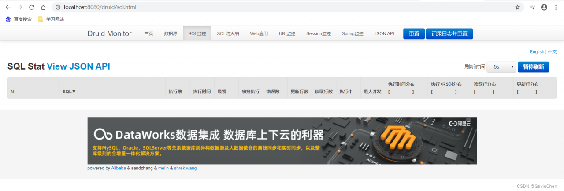Open the Web应用 tab
The width and height of the screenshot is (564, 191).
[259, 33]
